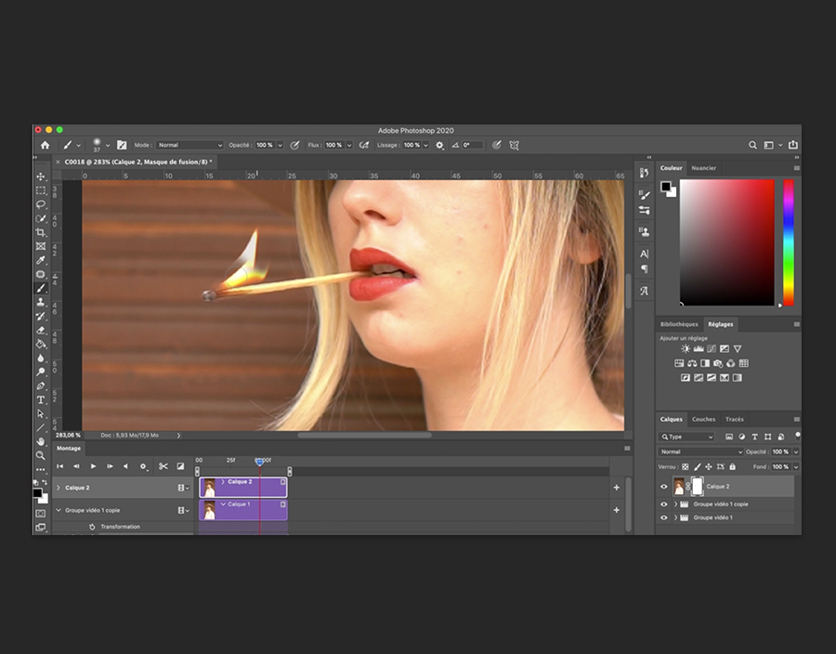This screenshot has width=836, height=654.
Task: Switch to the Bibliothèques tab
Action: pos(679,324)
